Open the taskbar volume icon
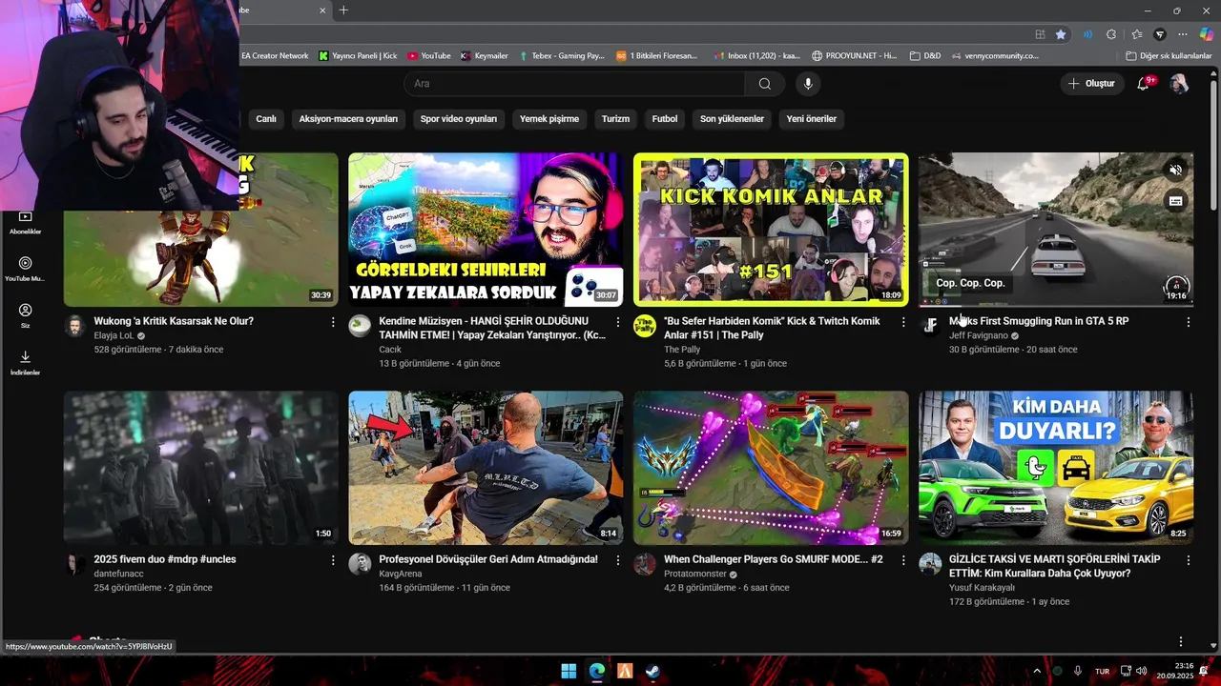The image size is (1221, 686). [1142, 672]
